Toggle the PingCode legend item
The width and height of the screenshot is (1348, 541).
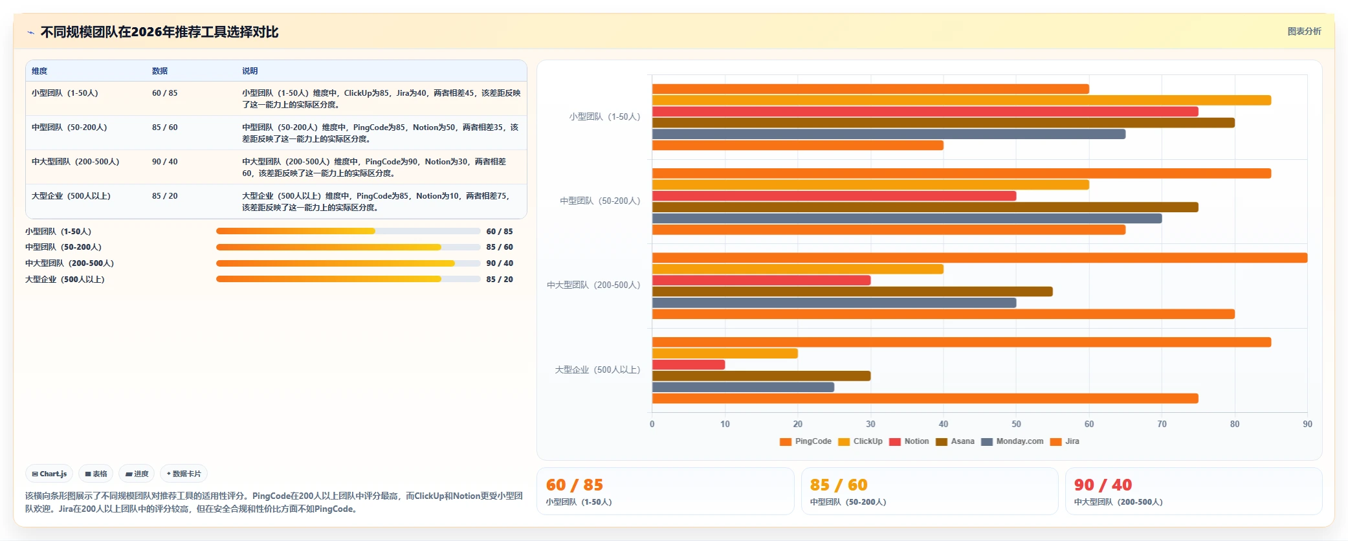(x=806, y=441)
